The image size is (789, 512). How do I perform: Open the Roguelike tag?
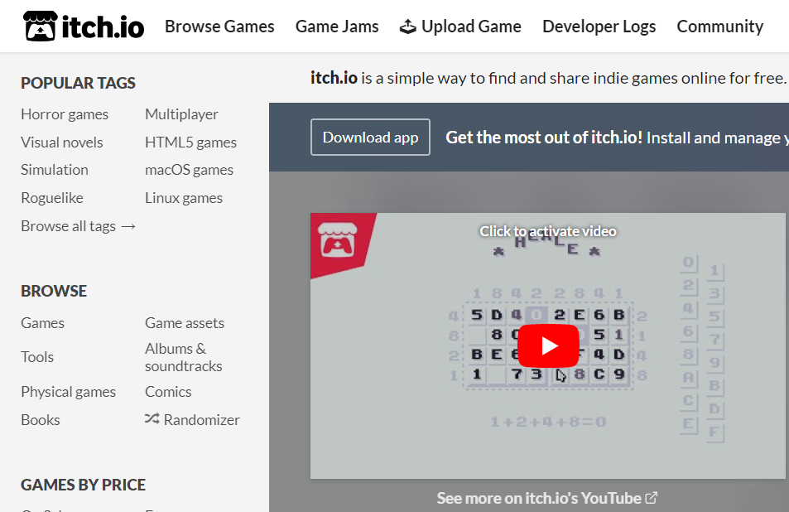click(x=52, y=198)
